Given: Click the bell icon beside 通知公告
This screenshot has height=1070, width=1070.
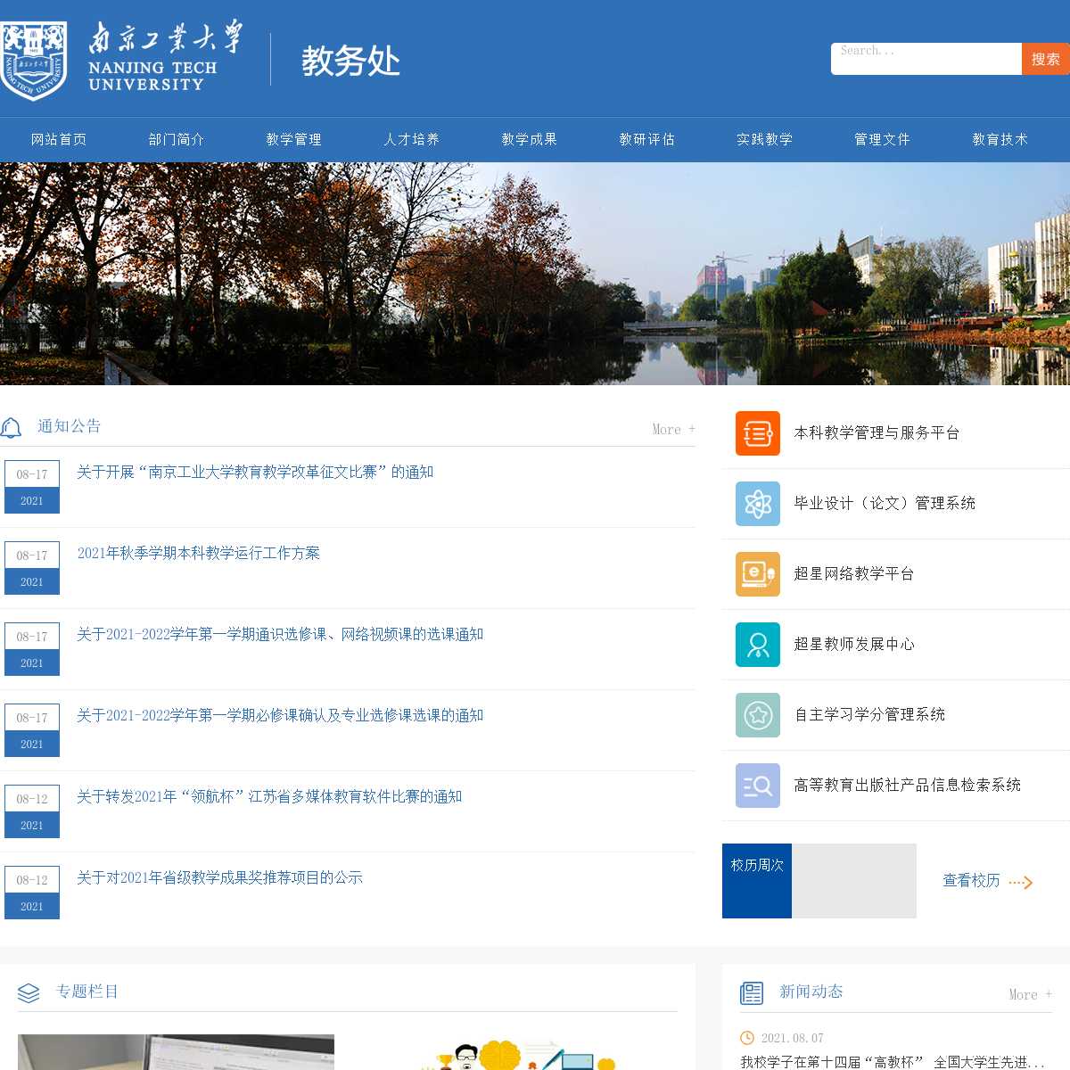Looking at the screenshot, I should point(12,428).
